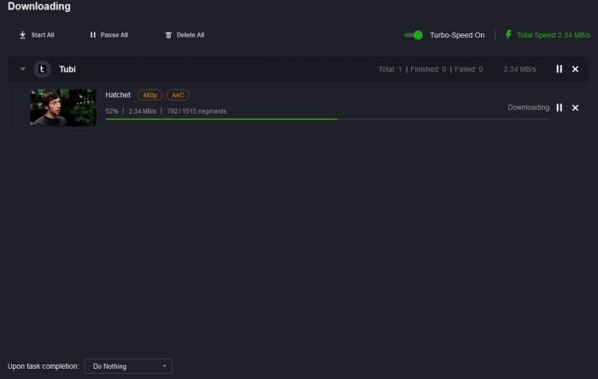The height and width of the screenshot is (379, 598).
Task: Click the Delete All trash button
Action: [x=185, y=35]
